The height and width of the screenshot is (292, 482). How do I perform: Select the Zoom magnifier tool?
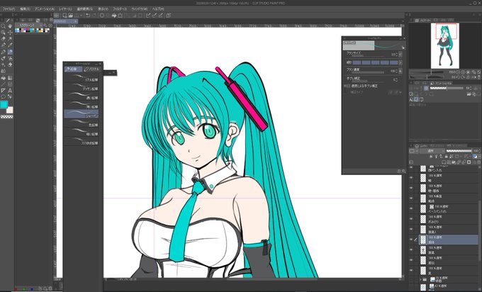click(x=3, y=26)
